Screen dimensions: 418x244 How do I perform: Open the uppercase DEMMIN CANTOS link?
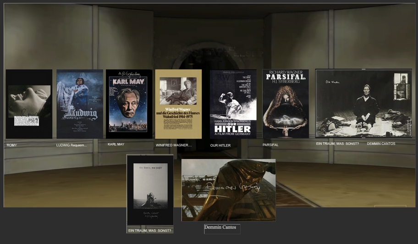pyautogui.click(x=381, y=144)
